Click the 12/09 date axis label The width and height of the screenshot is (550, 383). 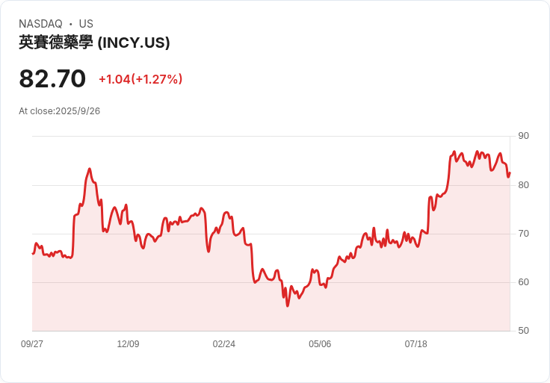pyautogui.click(x=128, y=343)
